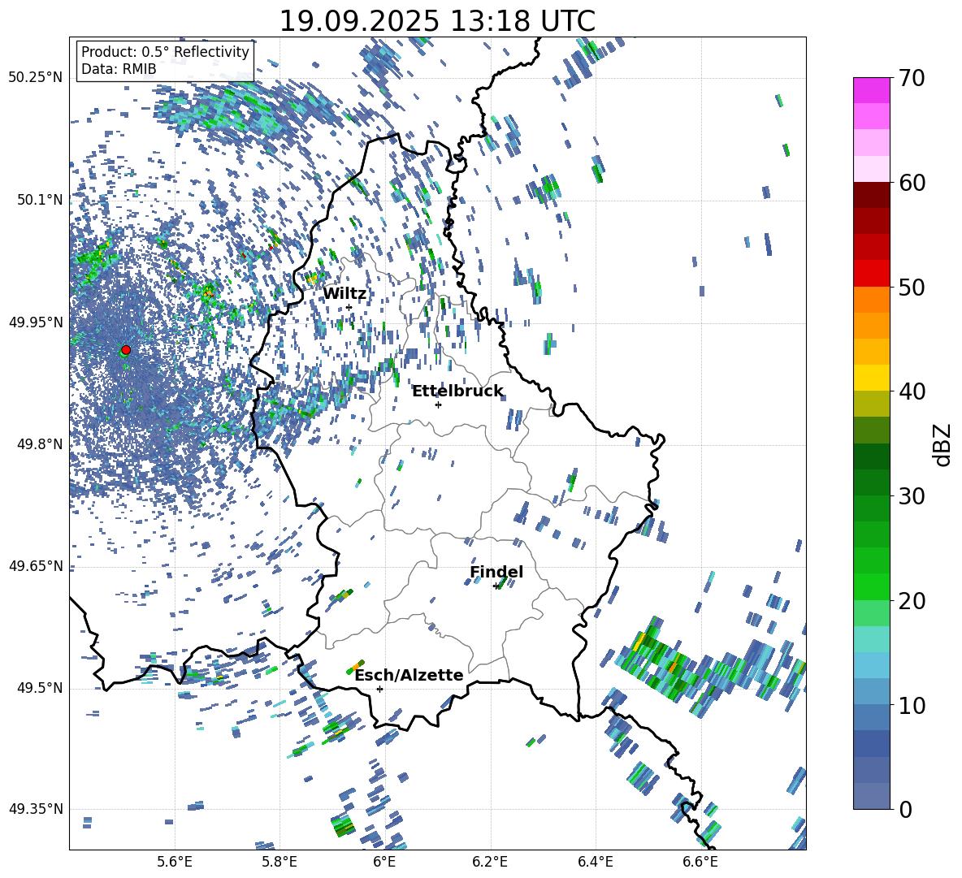The height and width of the screenshot is (878, 962).
Task: Click the Ettelbruck station cross marker
Action: (x=438, y=404)
